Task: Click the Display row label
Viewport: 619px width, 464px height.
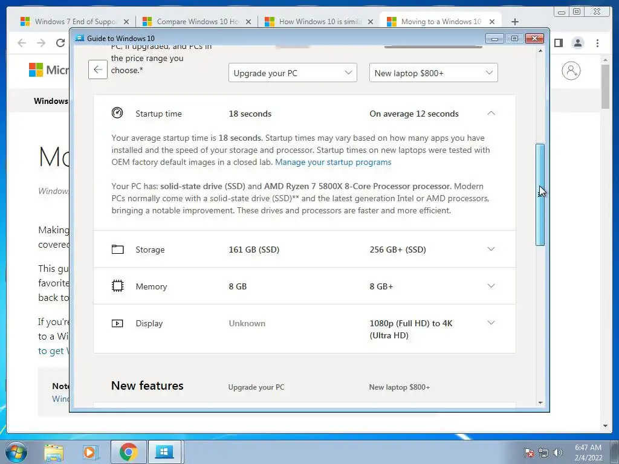Action: click(149, 323)
